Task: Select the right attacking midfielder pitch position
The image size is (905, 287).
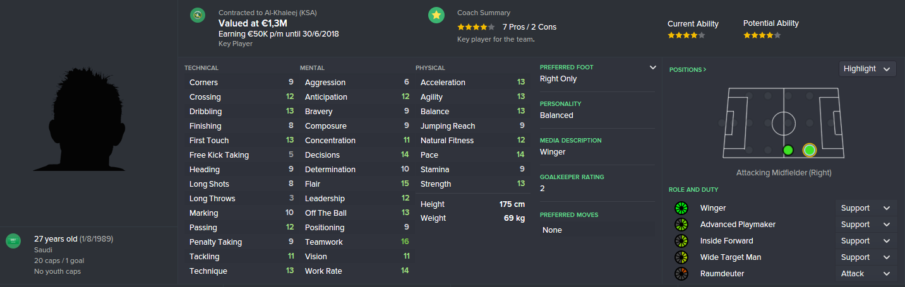Action: pos(810,150)
